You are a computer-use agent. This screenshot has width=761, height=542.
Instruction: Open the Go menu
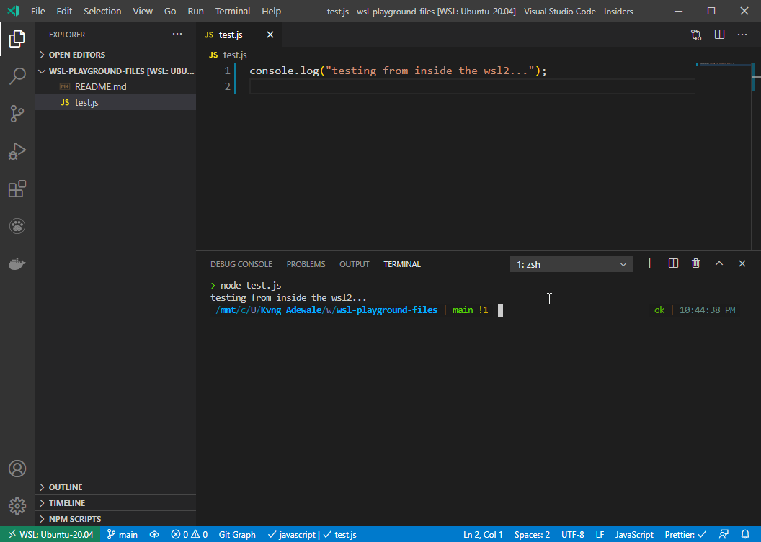[x=170, y=11]
